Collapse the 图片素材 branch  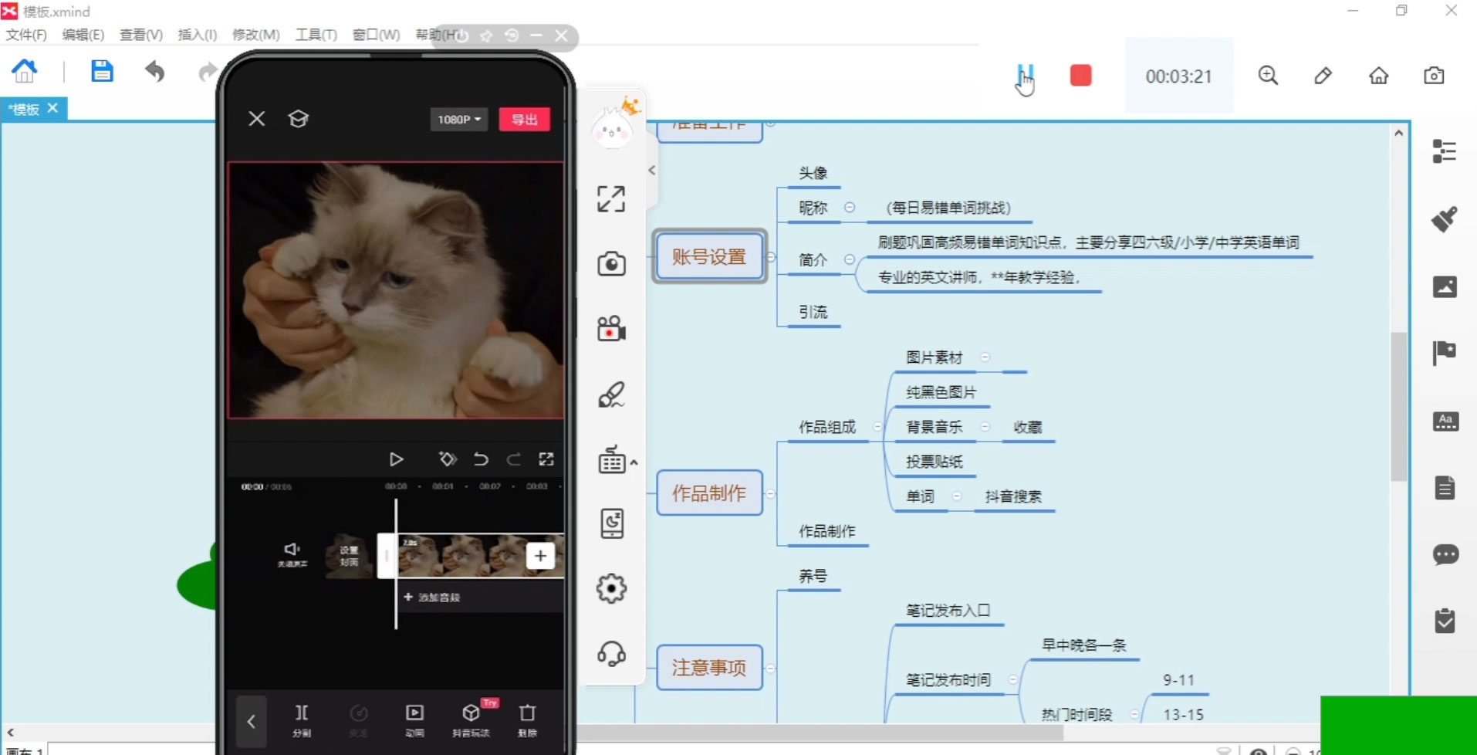[985, 357]
